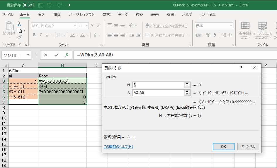Open Insert Function fx button
The height and width of the screenshot is (168, 277).
tap(67, 55)
